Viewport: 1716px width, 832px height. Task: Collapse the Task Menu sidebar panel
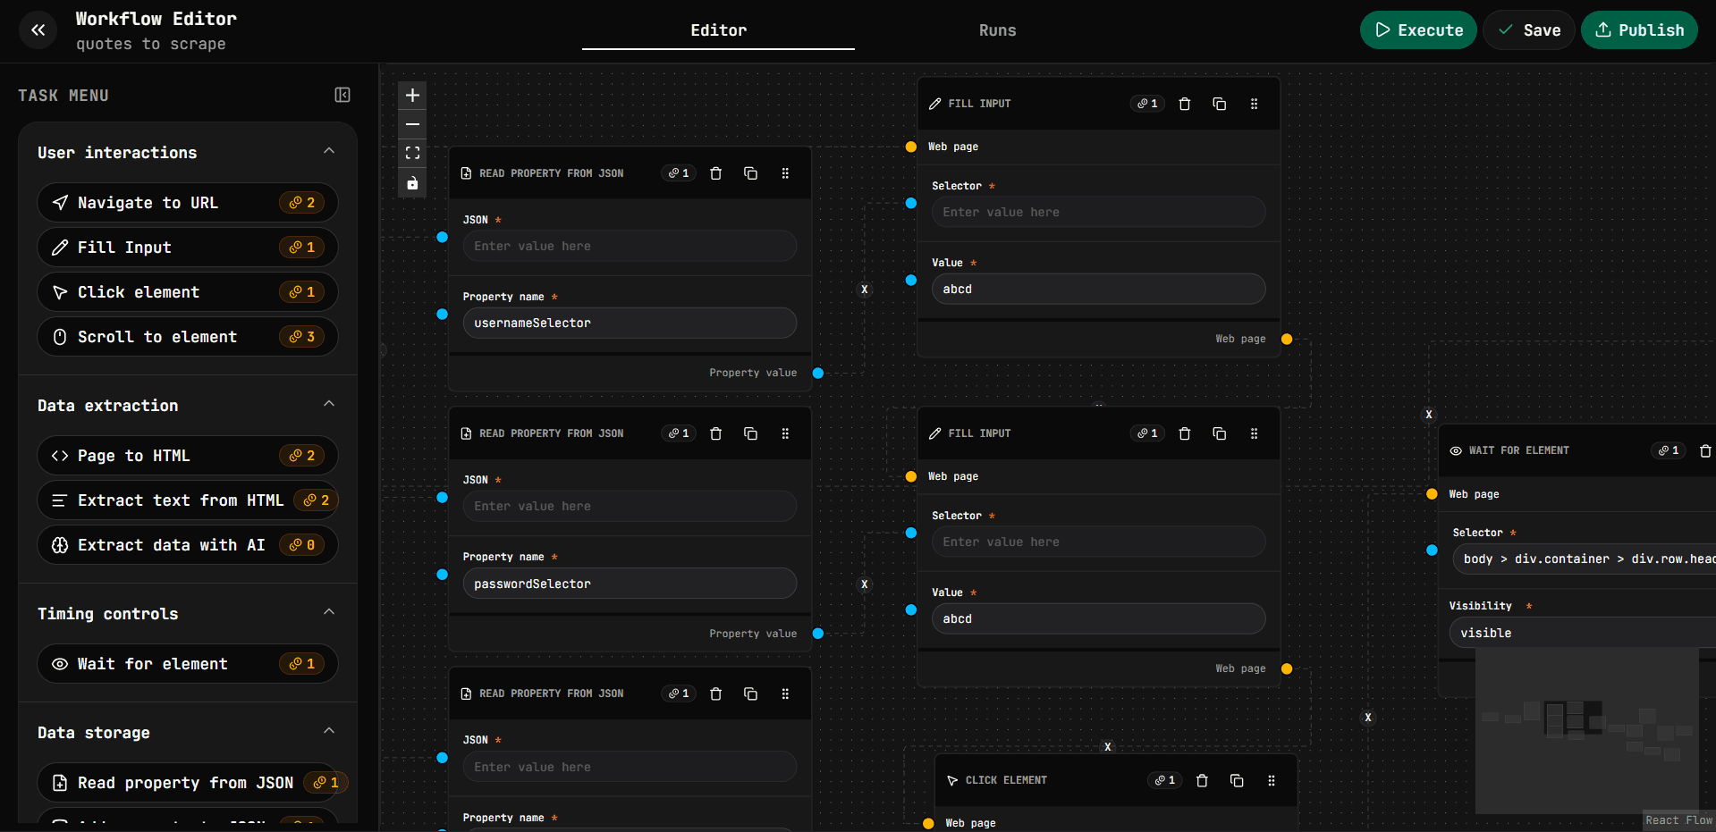click(342, 95)
